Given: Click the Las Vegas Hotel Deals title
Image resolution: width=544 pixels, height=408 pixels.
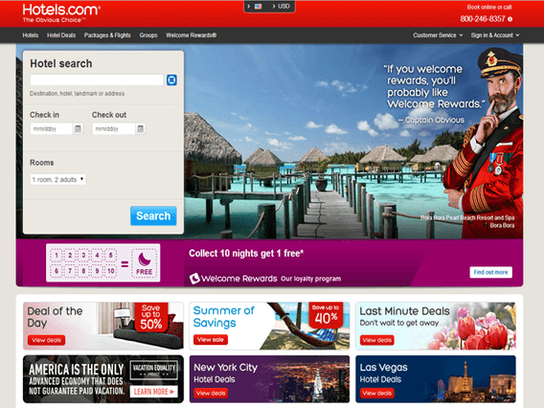Looking at the screenshot, I should 383,373.
